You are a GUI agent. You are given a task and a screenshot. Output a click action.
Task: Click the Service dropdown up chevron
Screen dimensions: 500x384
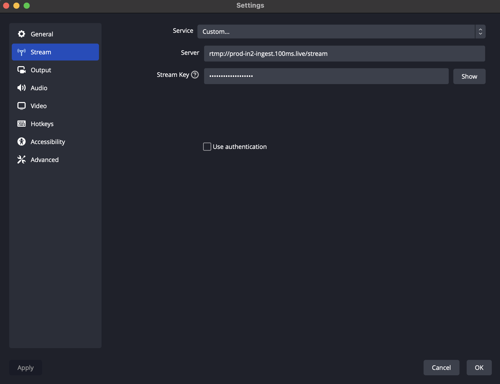(480, 29)
